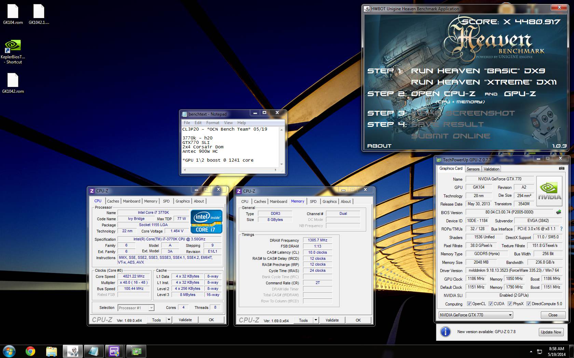Click the Core Speed 4821.22 MHz value

134,276
